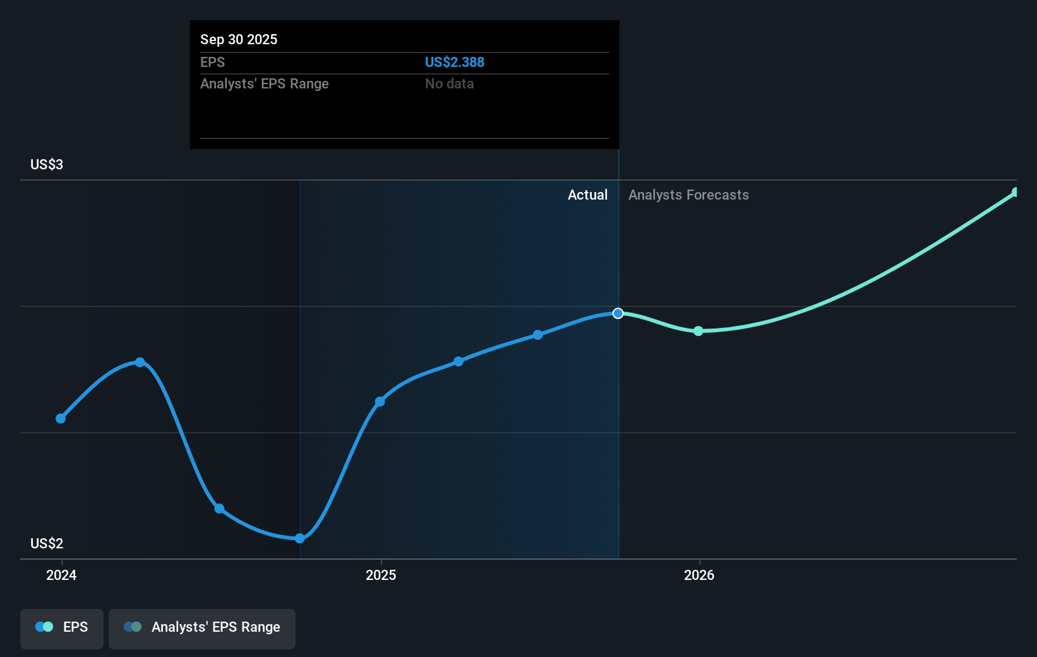Image resolution: width=1037 pixels, height=657 pixels.
Task: Click the "Analysts' EPS Range" tooltip row label
Action: pos(265,83)
